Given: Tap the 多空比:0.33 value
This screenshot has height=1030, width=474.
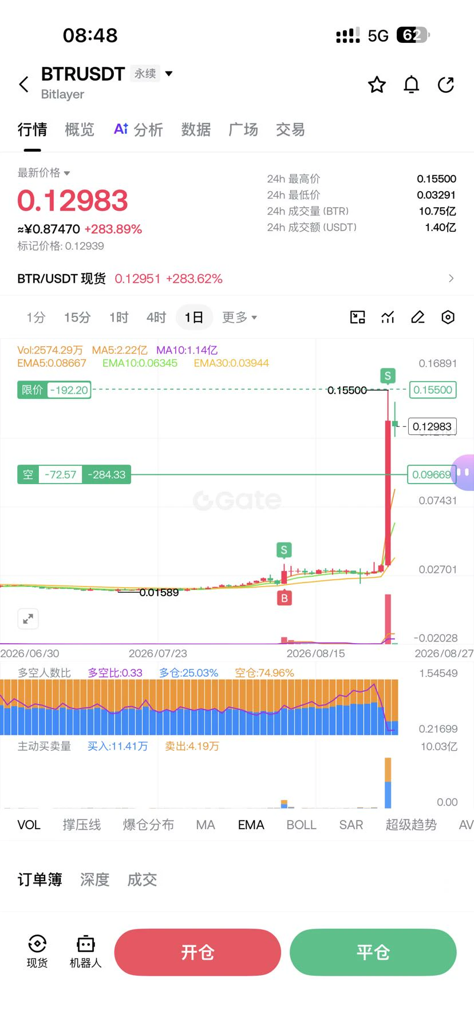Looking at the screenshot, I should click(x=115, y=673).
